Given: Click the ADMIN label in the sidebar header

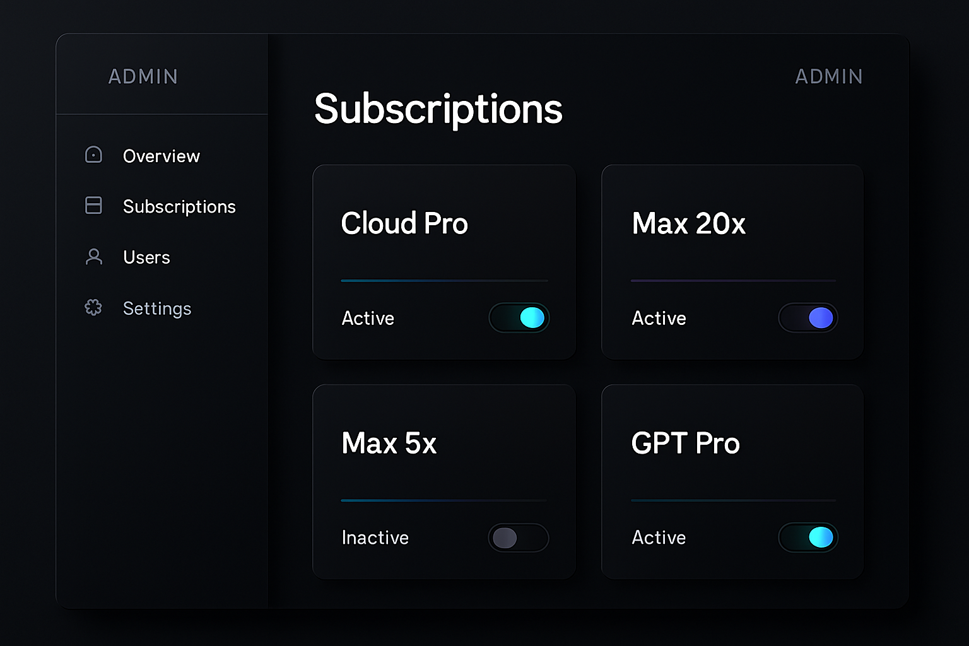Looking at the screenshot, I should tap(143, 76).
